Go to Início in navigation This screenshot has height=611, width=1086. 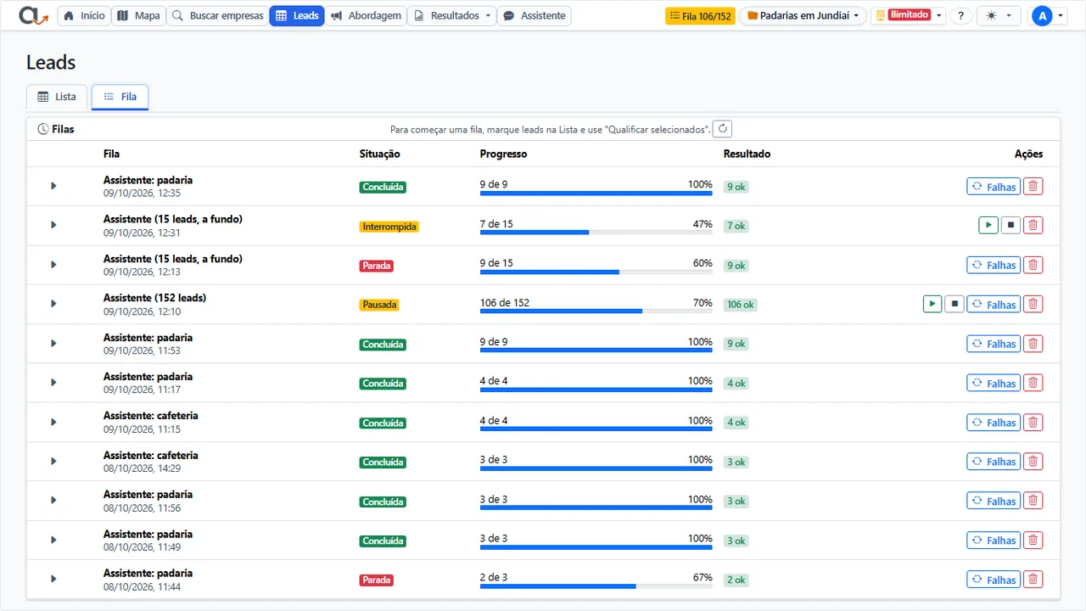(x=85, y=16)
